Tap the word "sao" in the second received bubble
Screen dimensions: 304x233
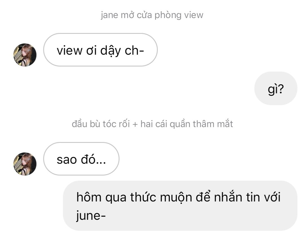(67, 159)
